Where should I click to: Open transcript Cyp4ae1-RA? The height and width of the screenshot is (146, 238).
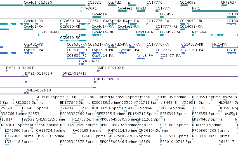pyautogui.click(x=128, y=27)
